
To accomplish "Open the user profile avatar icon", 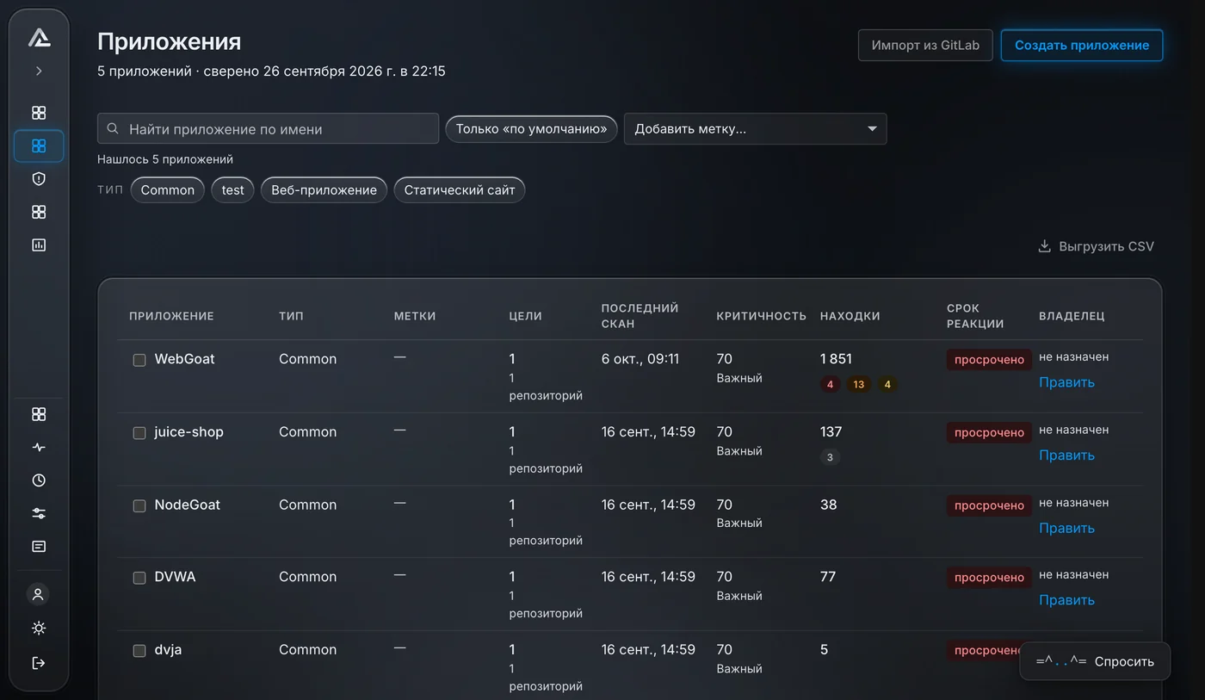I will 38,594.
